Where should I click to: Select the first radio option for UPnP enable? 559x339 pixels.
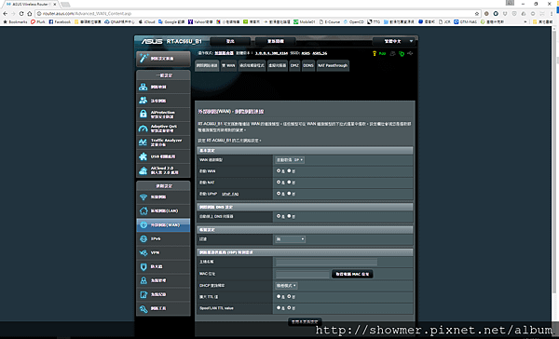tap(279, 193)
